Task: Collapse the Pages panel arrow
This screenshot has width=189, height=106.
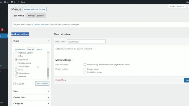Action: (48, 41)
